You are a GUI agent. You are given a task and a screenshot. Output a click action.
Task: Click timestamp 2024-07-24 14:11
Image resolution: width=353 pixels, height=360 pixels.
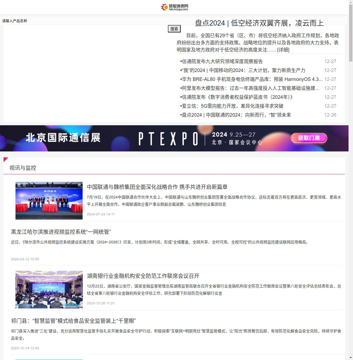pos(101,214)
